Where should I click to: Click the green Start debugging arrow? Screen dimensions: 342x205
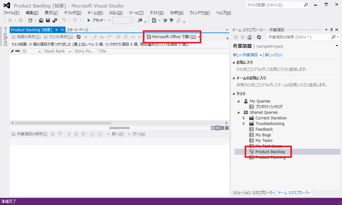click(89, 20)
